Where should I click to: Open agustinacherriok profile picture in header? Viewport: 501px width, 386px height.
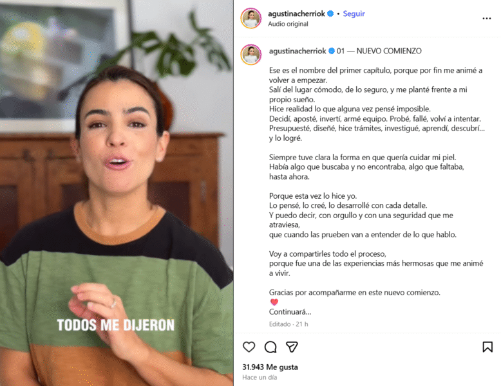click(x=251, y=18)
